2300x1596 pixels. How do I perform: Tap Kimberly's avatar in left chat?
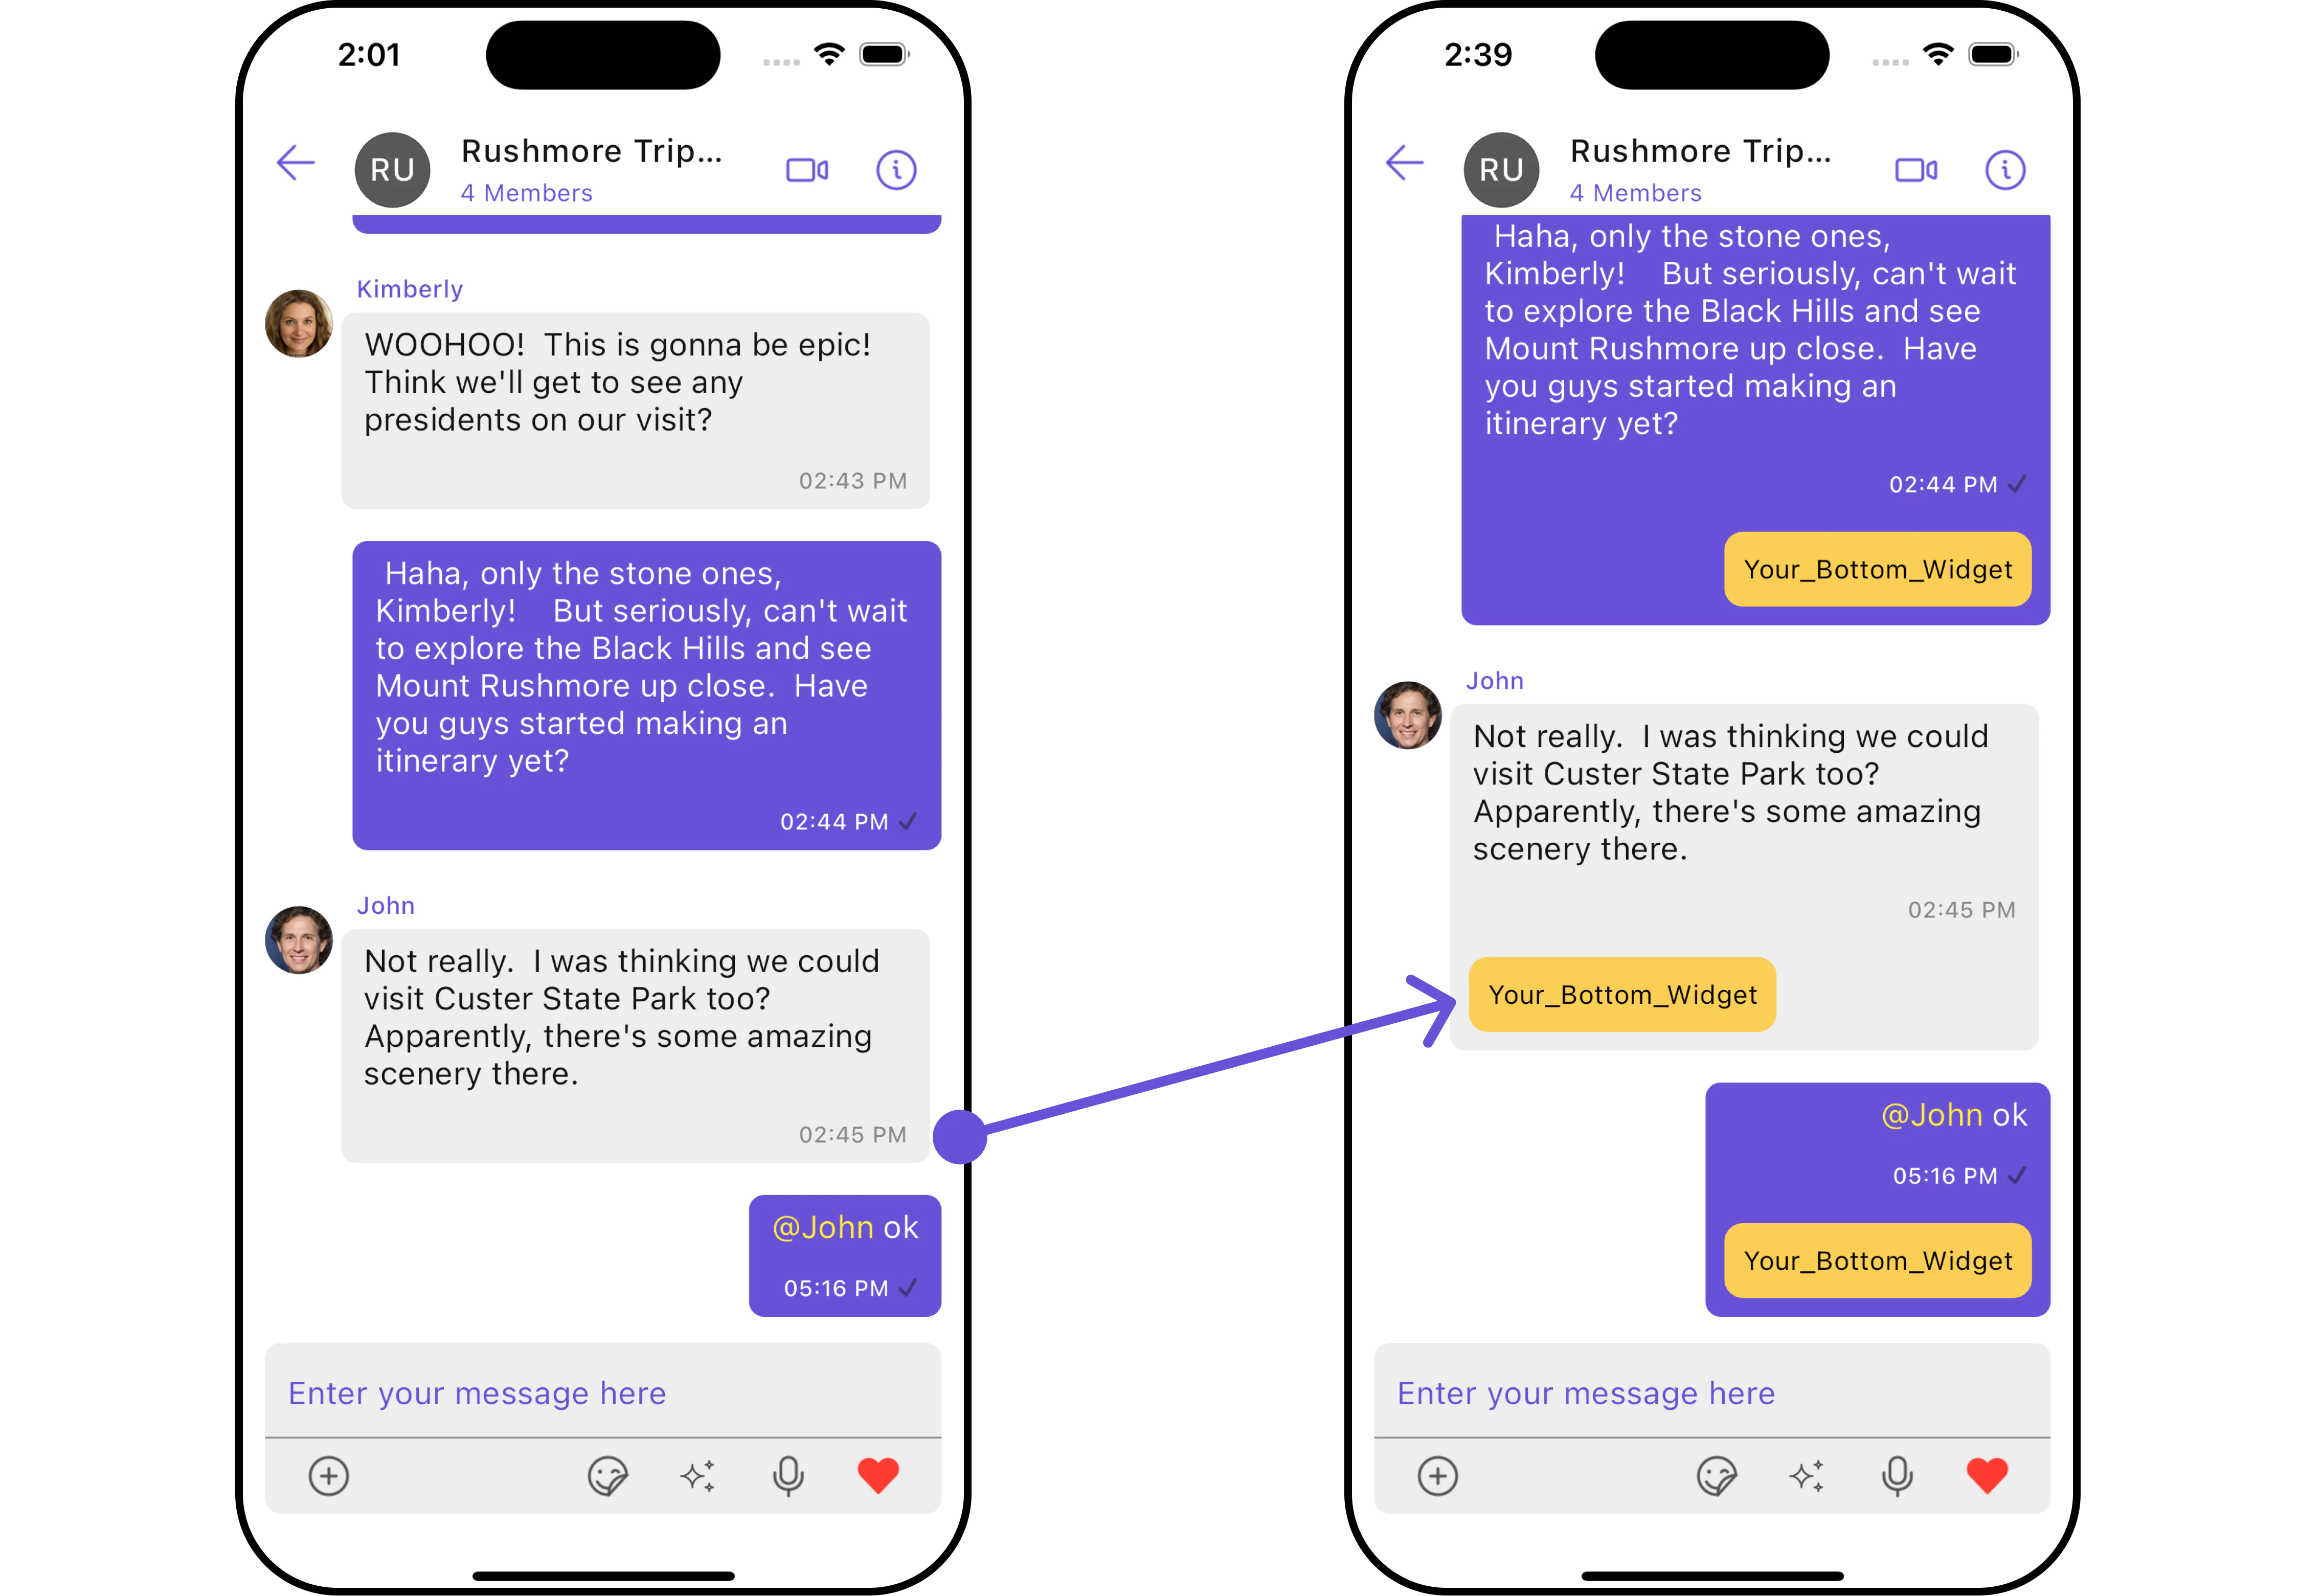point(298,323)
